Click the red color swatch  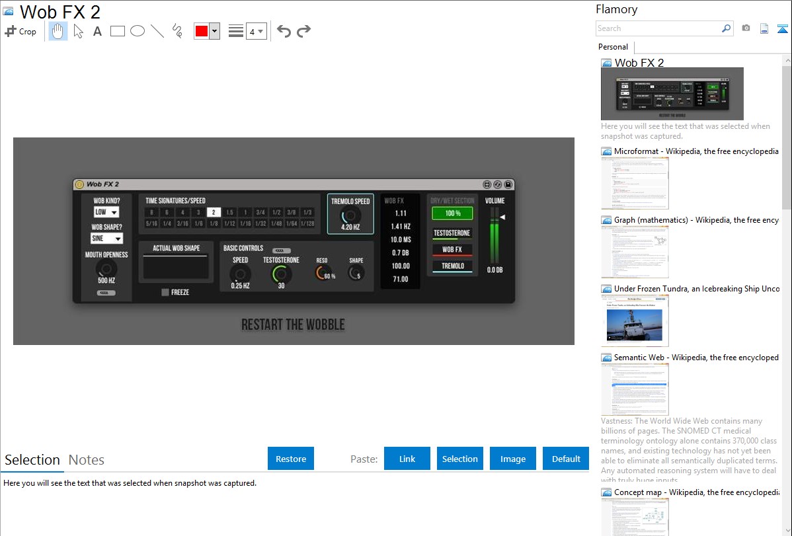[201, 31]
